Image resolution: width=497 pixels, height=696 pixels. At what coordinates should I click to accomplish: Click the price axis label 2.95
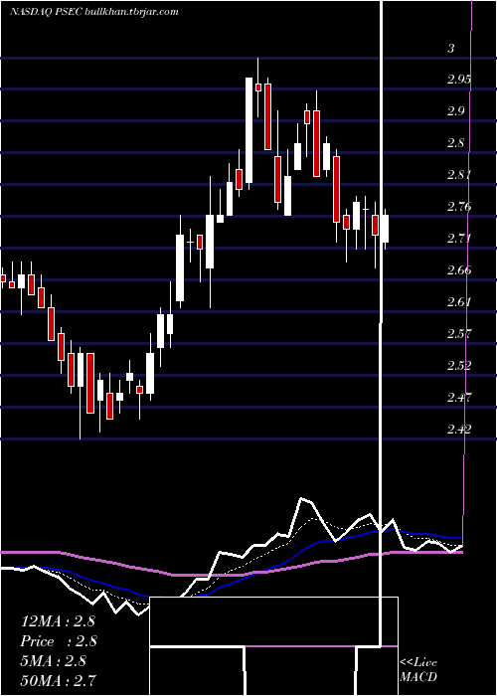click(459, 80)
